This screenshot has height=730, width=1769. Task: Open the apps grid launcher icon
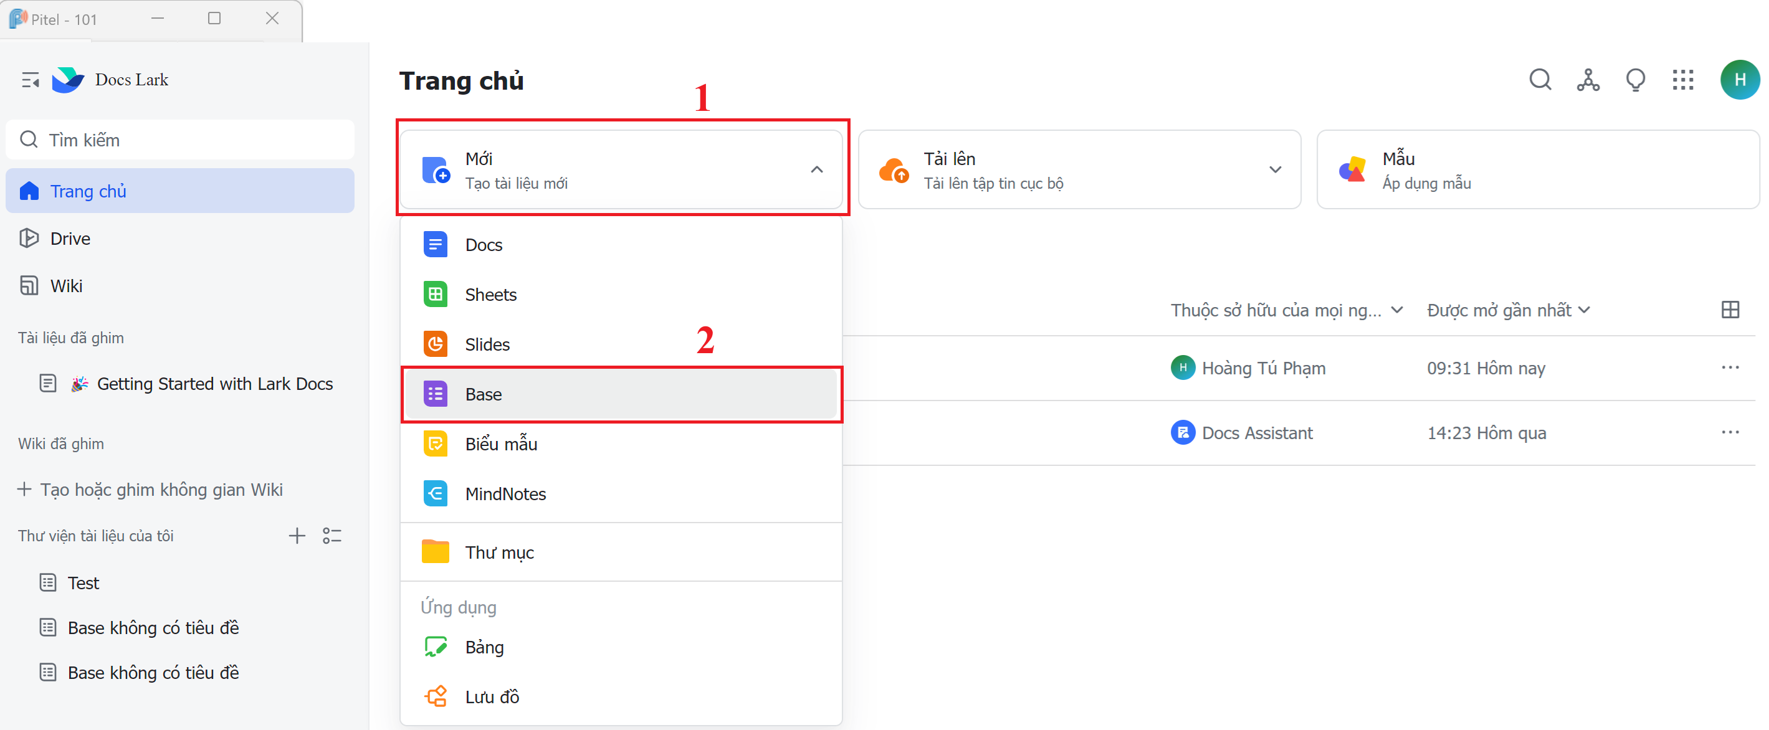point(1682,80)
